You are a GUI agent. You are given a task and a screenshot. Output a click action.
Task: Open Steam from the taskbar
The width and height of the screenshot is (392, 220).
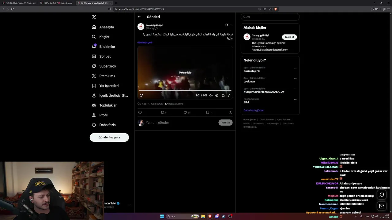224,216
